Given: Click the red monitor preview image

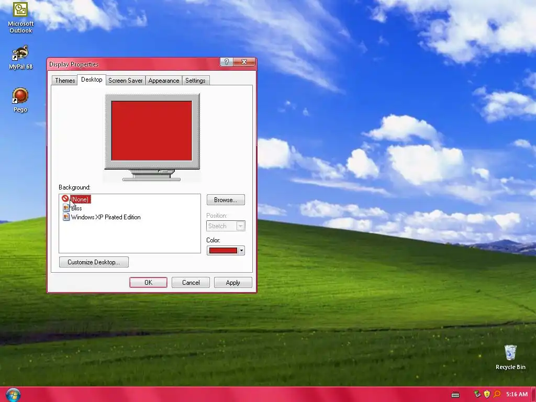Looking at the screenshot, I should click(152, 130).
